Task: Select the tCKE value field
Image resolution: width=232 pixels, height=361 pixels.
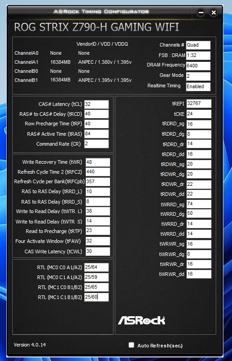Action: click(199, 114)
